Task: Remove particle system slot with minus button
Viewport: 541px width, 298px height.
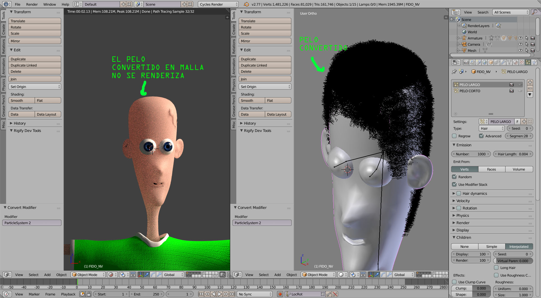Action: coord(530,88)
